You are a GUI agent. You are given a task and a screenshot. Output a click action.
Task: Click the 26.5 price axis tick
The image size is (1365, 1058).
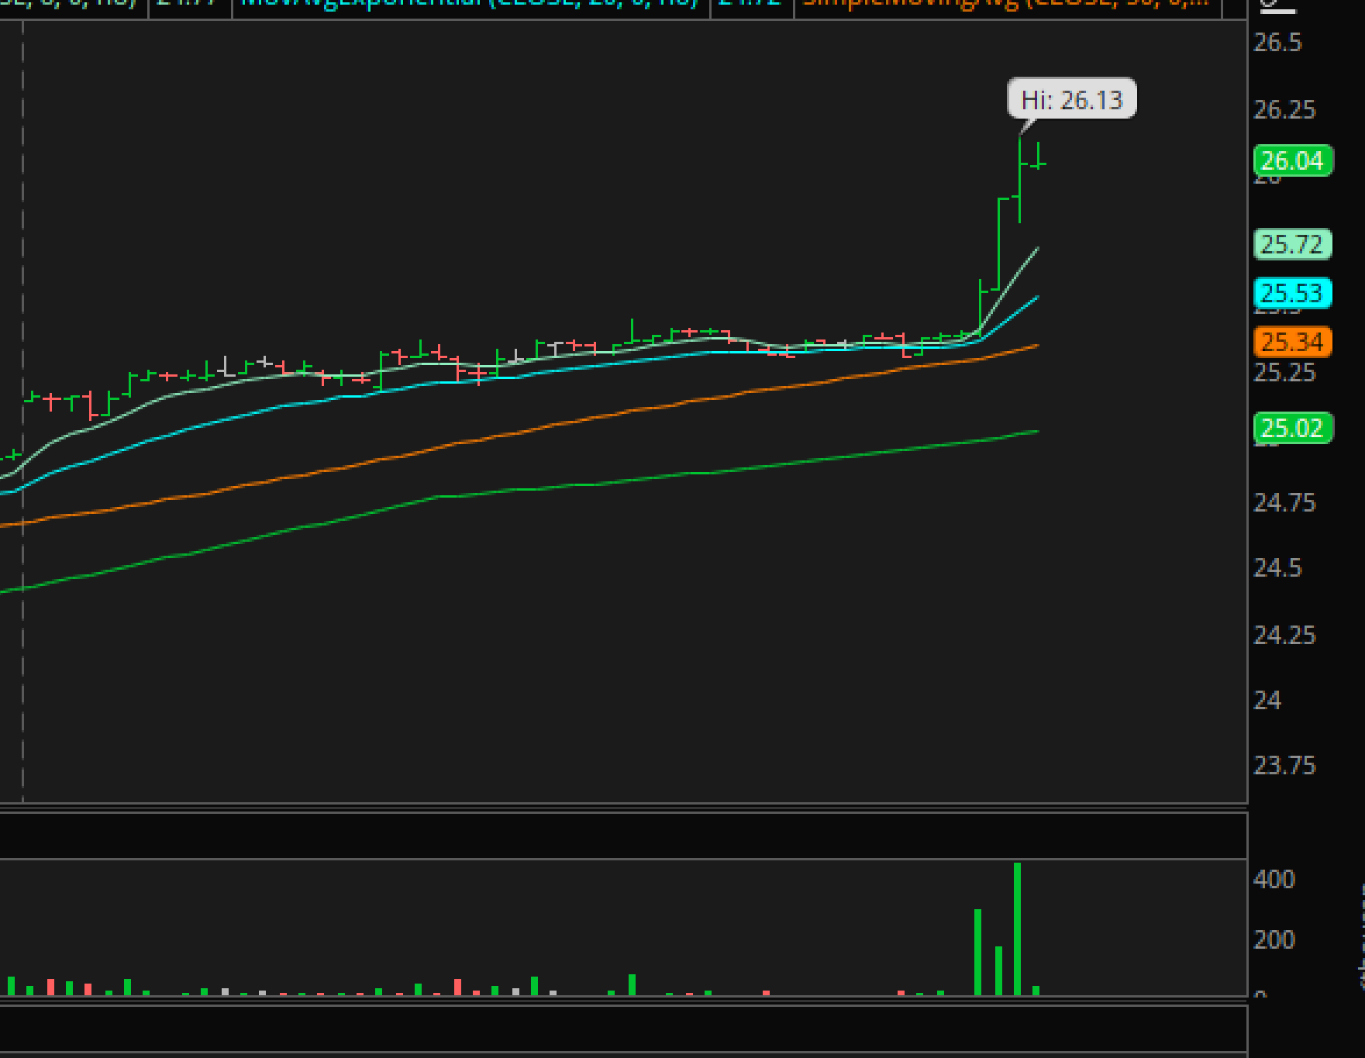(x=1277, y=43)
